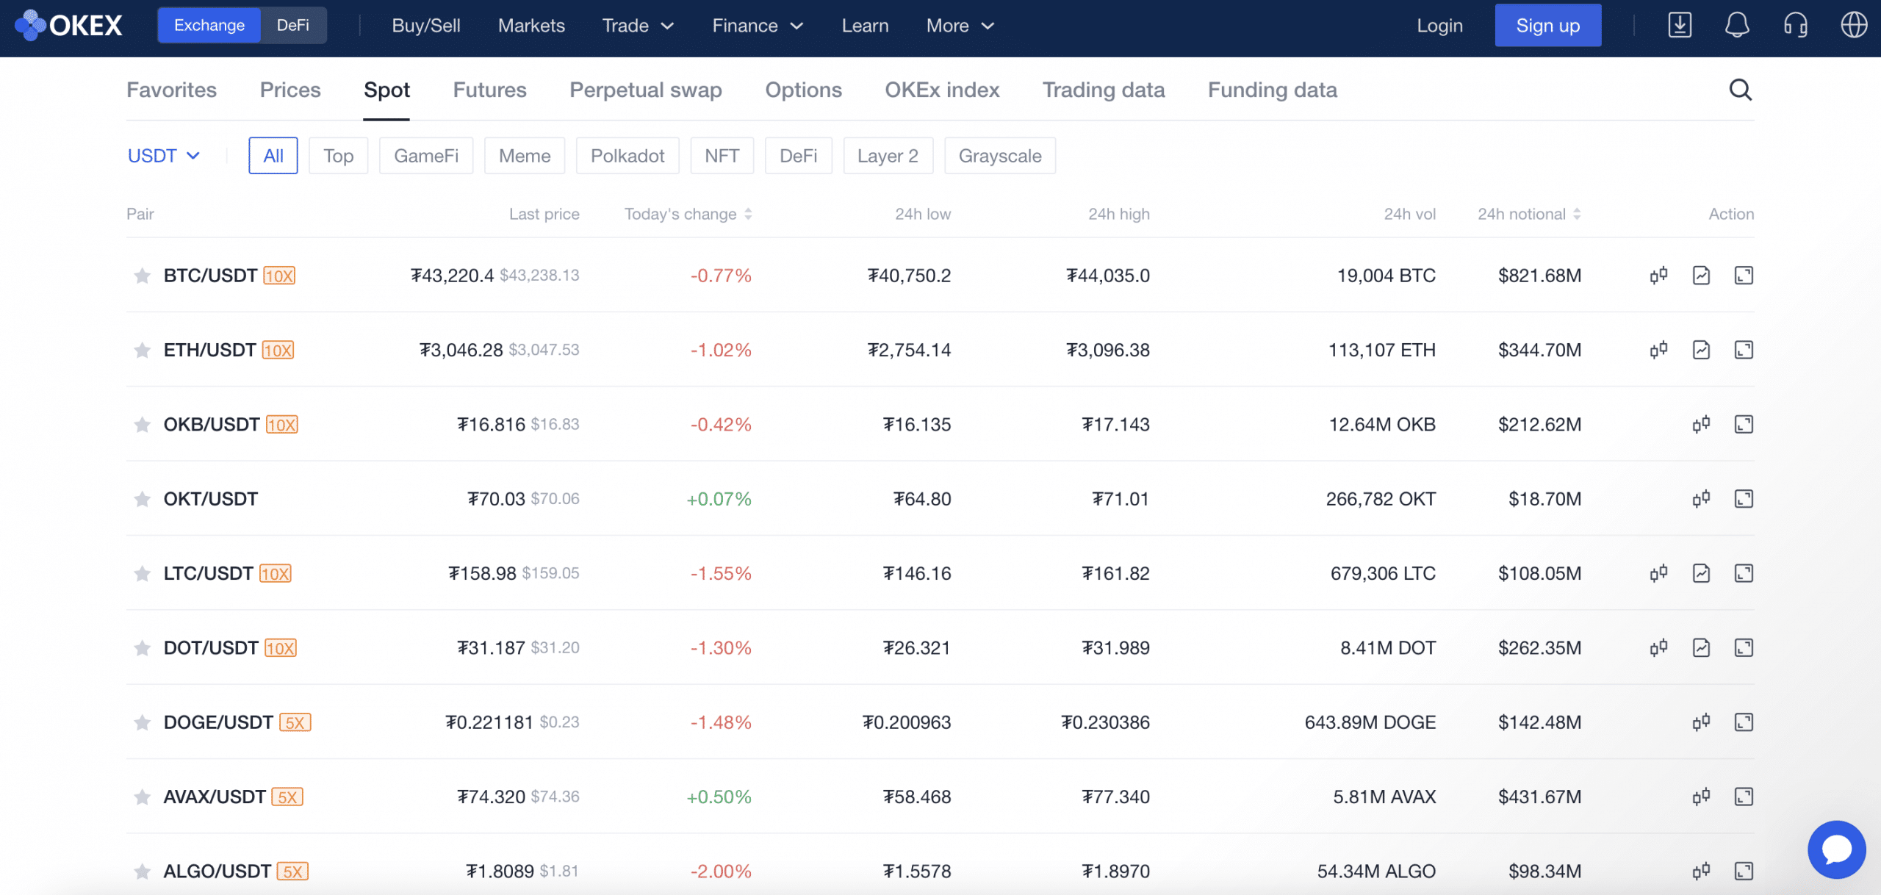Switch to DeFi mode
The image size is (1881, 895).
coord(293,26)
